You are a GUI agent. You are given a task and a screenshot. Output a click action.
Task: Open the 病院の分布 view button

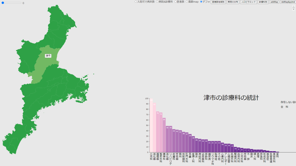233,2
